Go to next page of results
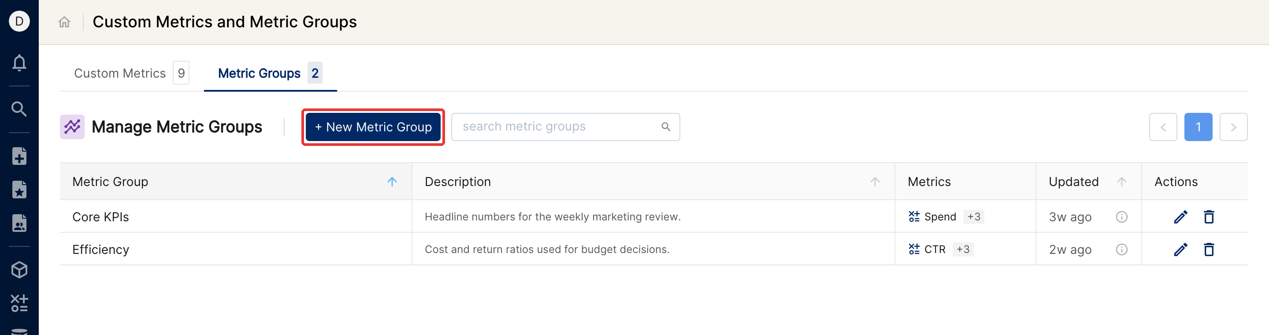 (x=1234, y=127)
